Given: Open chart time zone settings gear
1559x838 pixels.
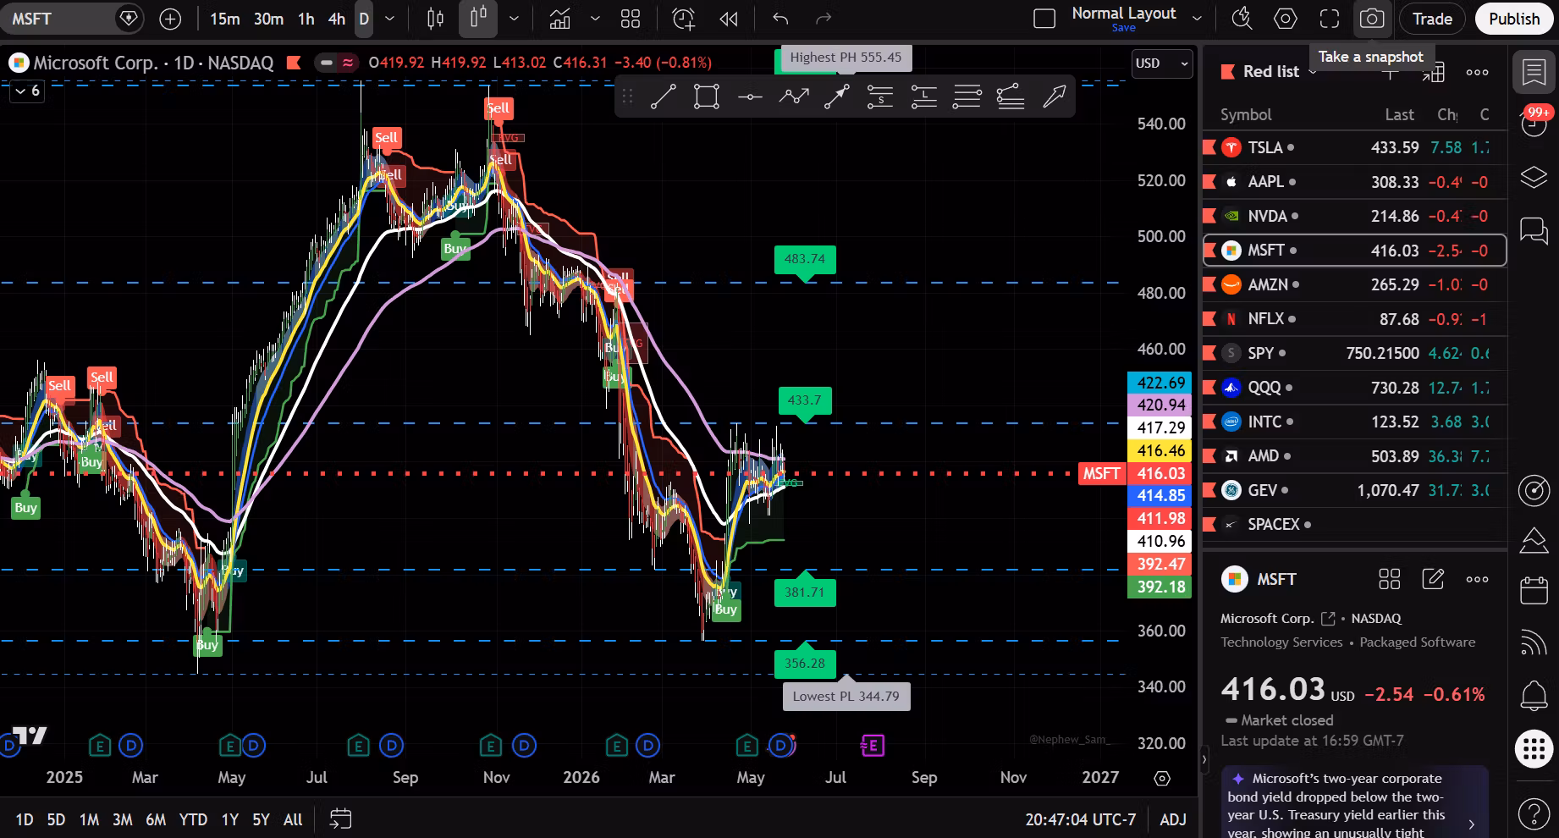Looking at the screenshot, I should click(x=1162, y=778).
